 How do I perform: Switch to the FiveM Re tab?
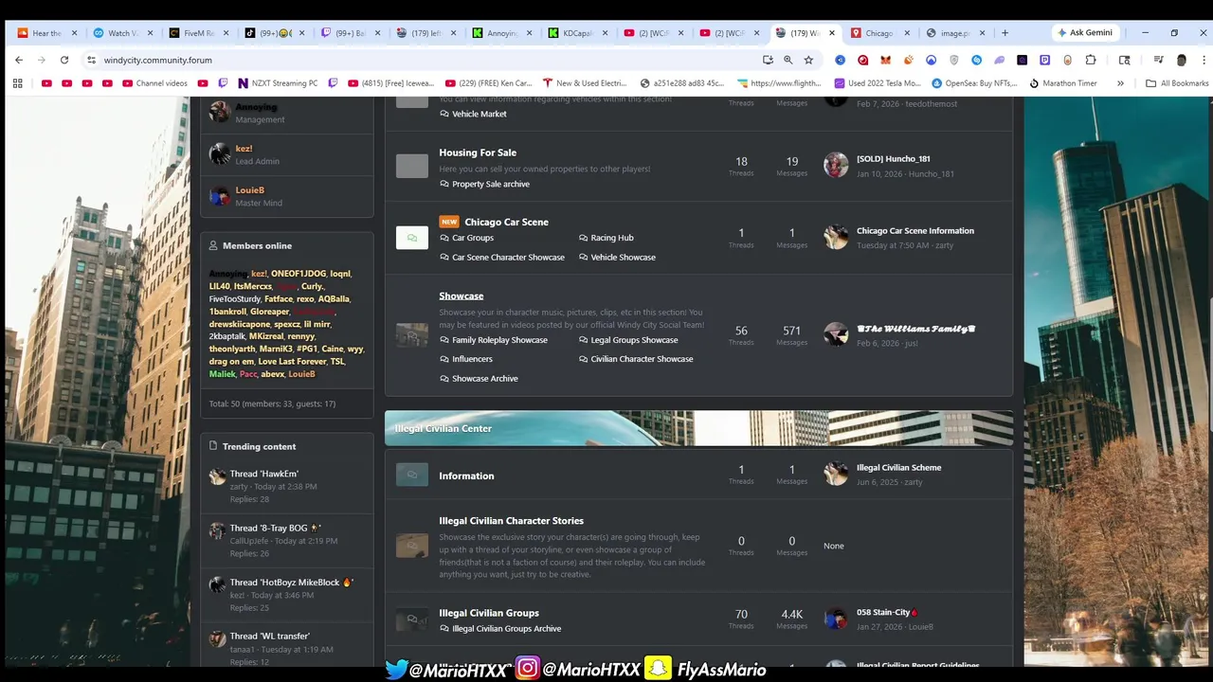[x=198, y=33]
